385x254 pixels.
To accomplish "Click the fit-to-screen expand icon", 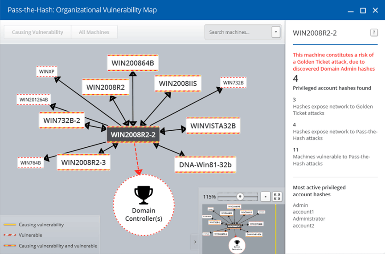I will tap(277, 197).
